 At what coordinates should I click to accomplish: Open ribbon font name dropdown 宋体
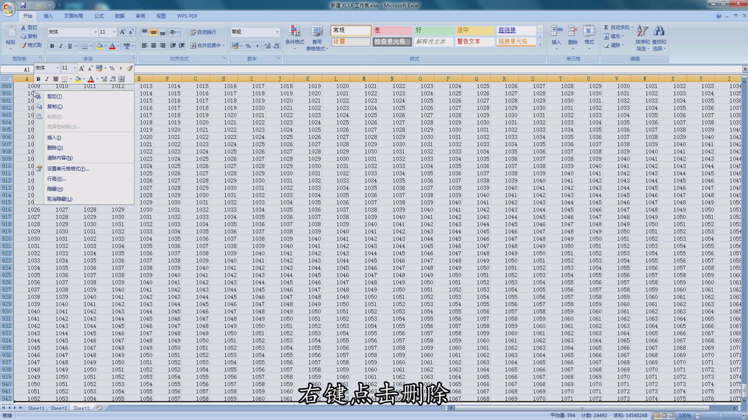pyautogui.click(x=95, y=32)
